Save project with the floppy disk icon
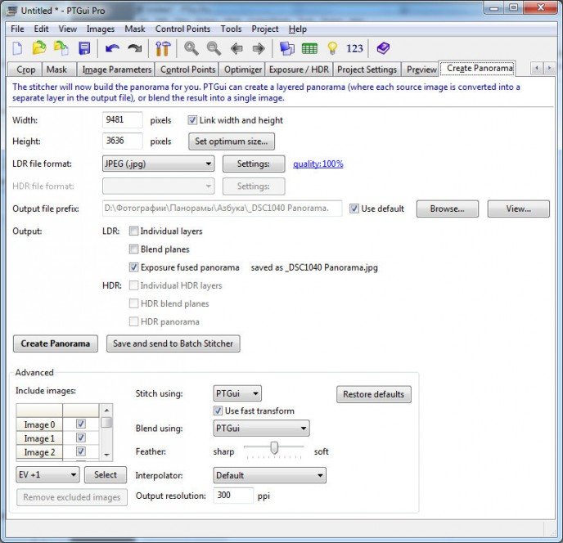563x543 pixels. tap(84, 48)
